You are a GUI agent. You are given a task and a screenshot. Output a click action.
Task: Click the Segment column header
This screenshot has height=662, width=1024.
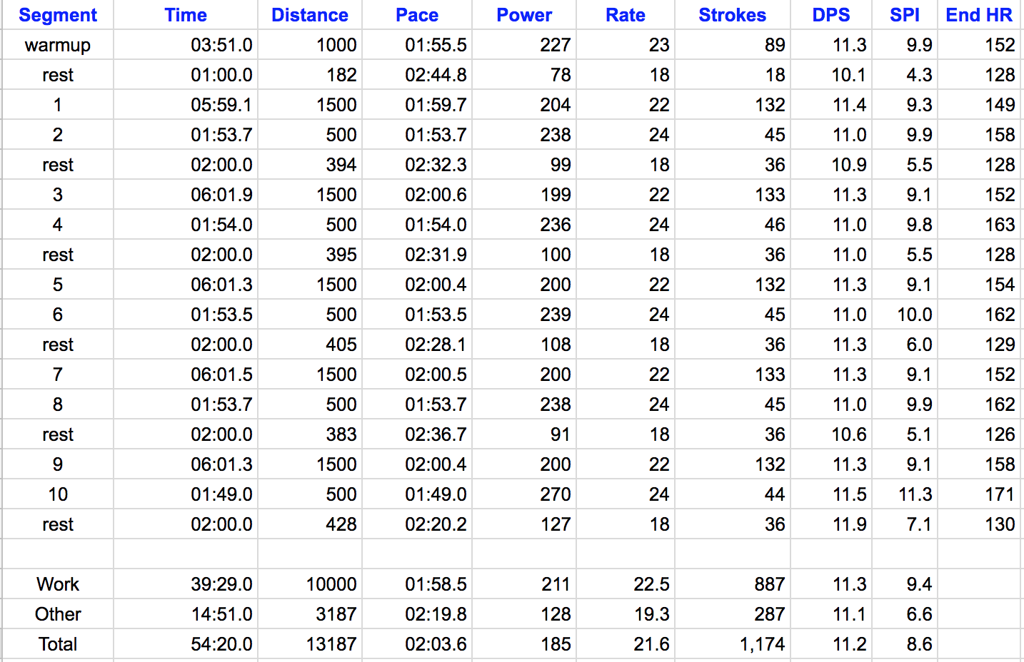(58, 15)
